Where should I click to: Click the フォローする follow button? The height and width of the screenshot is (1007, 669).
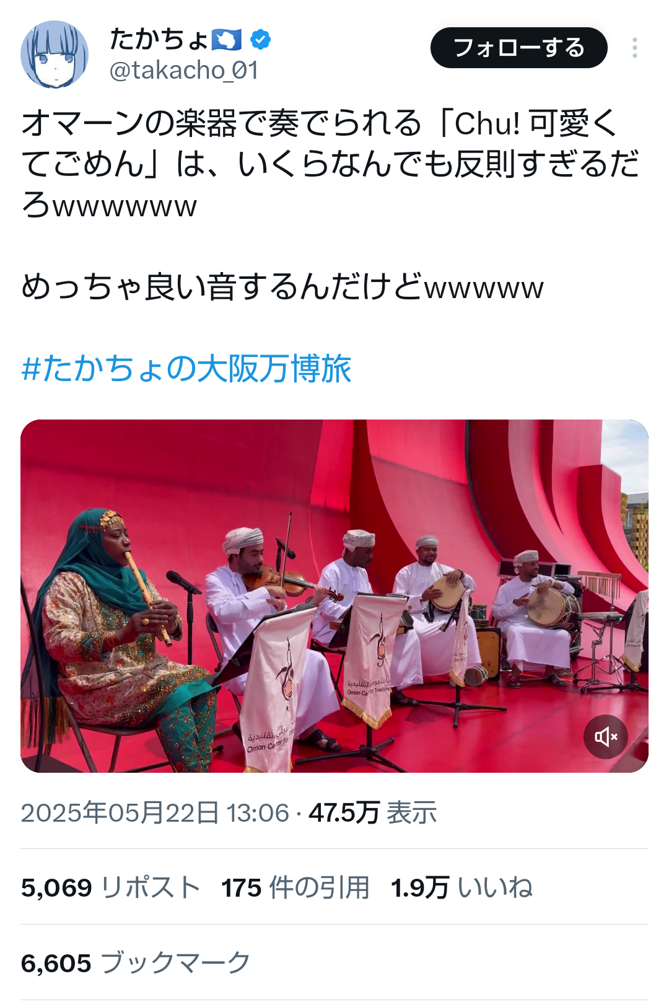[519, 48]
